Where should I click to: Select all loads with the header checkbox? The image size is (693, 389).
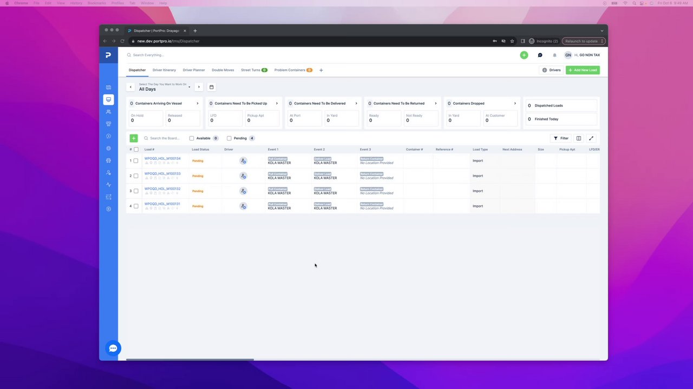(136, 150)
